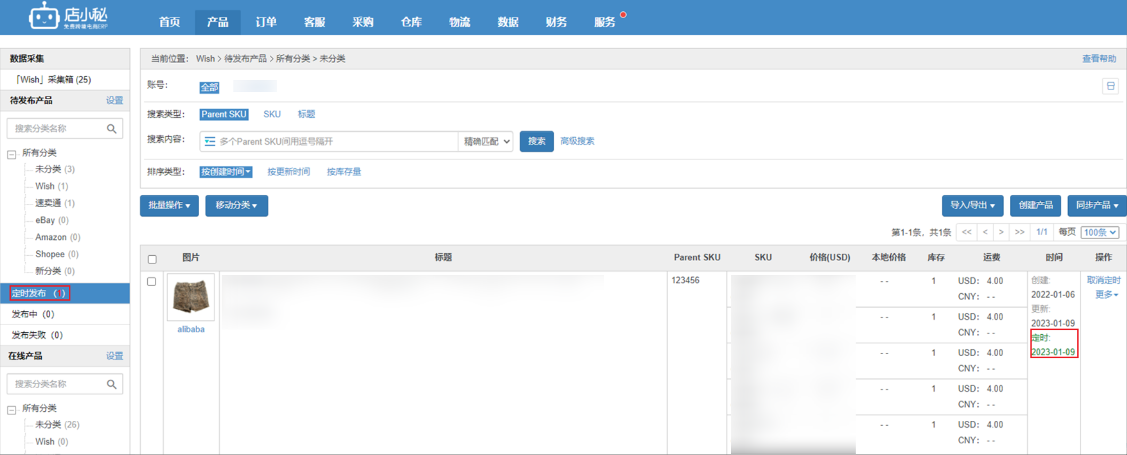Go to the first page arrow

pyautogui.click(x=966, y=232)
